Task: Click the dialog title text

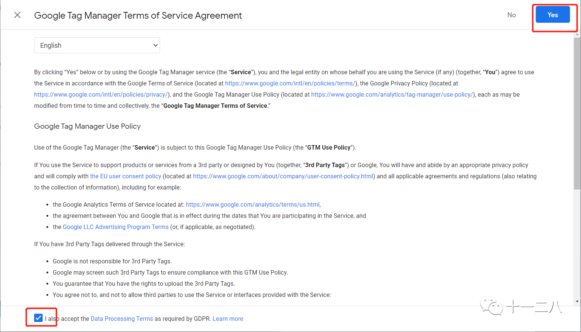Action: point(138,15)
